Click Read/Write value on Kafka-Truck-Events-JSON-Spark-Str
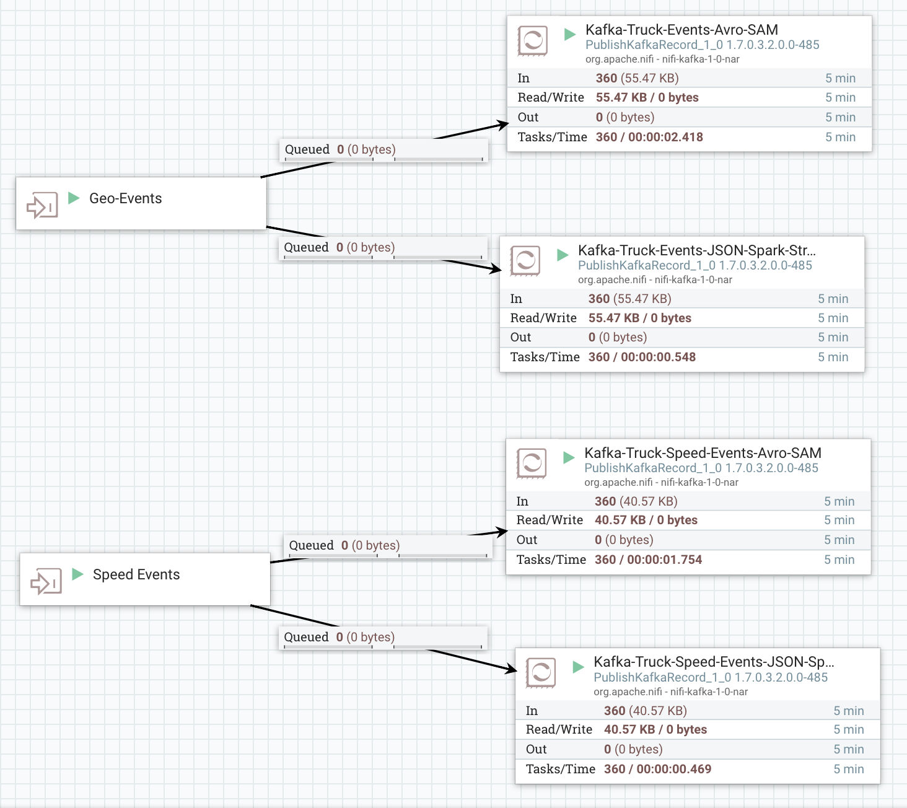The image size is (907, 808). (x=640, y=318)
